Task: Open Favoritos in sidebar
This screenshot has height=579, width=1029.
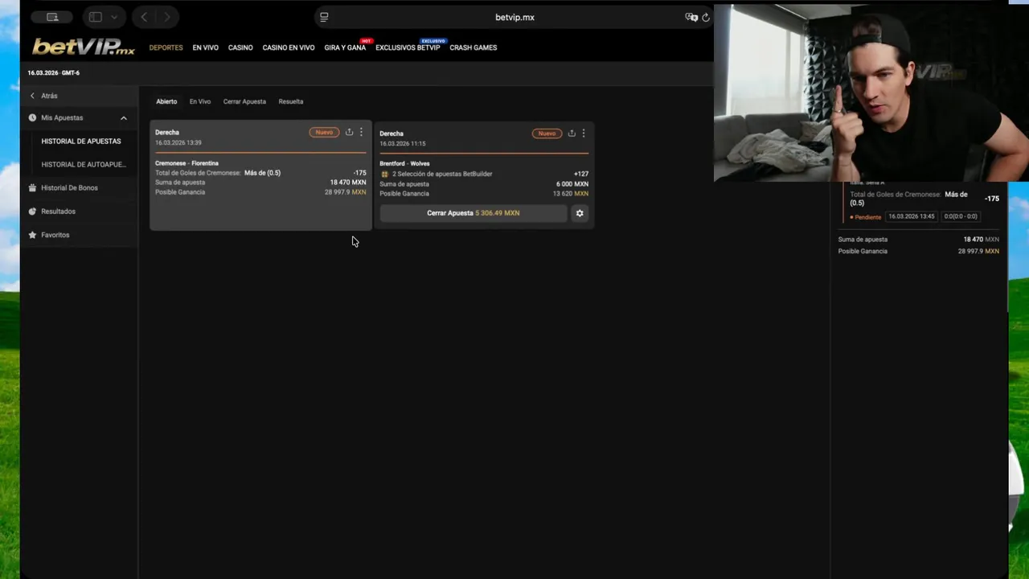Action: click(55, 235)
